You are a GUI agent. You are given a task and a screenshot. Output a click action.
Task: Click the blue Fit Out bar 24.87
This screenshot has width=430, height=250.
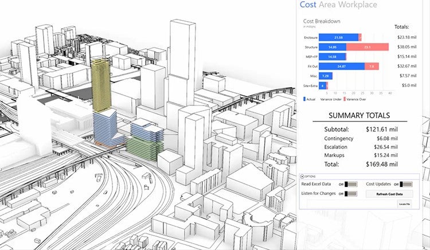click(342, 67)
